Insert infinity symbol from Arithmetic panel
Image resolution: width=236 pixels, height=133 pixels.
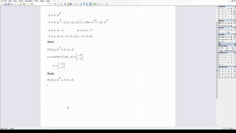click(220, 9)
